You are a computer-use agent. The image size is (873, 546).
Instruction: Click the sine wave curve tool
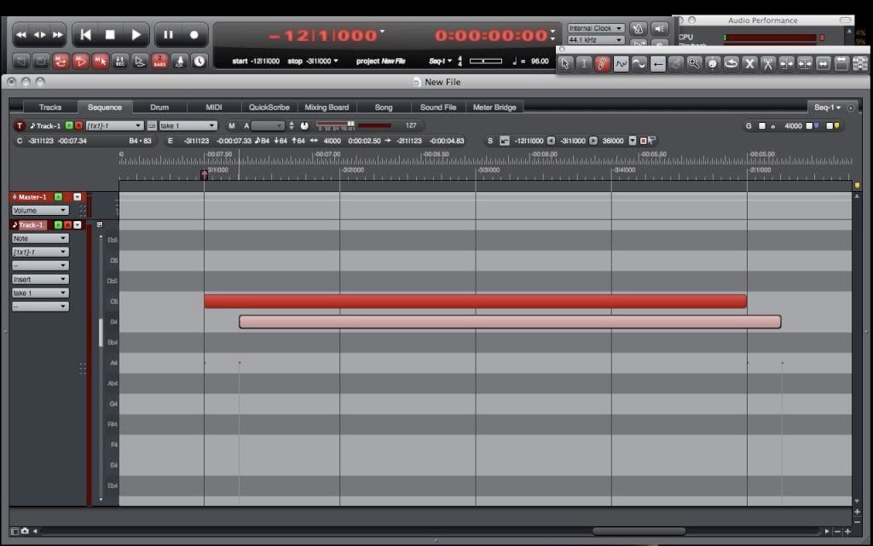(639, 64)
